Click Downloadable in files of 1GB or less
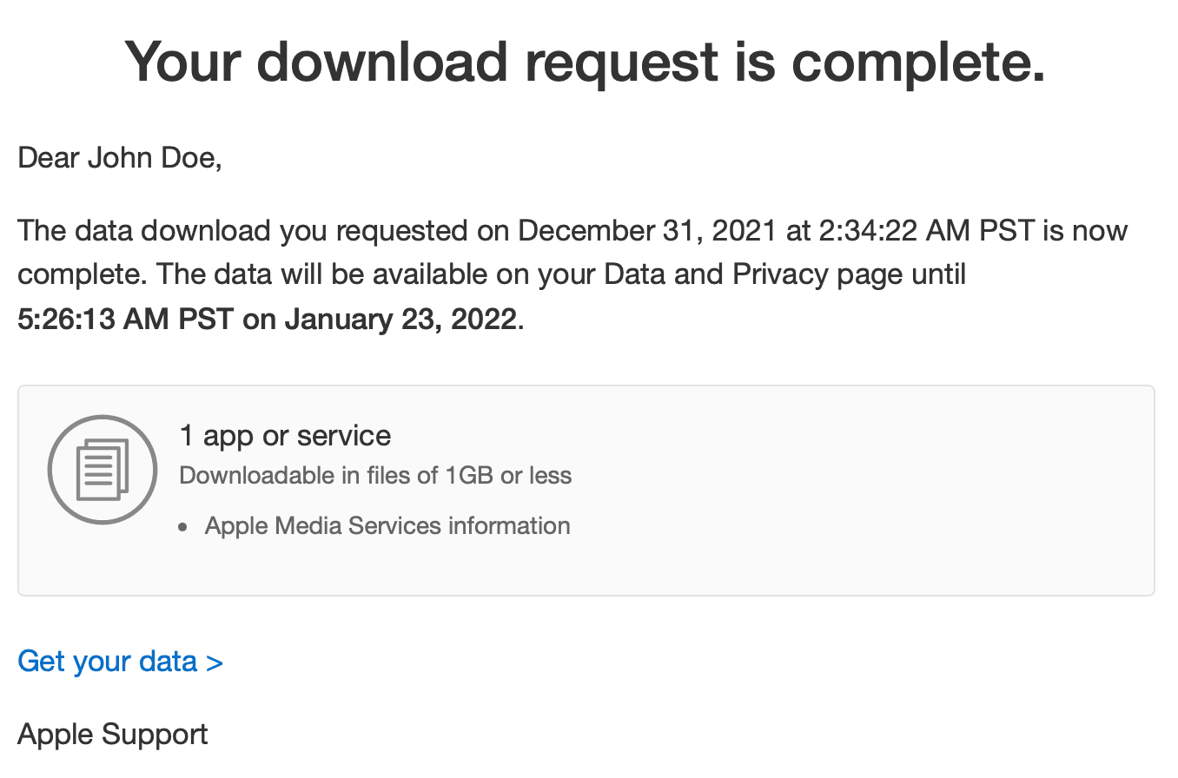This screenshot has height=778, width=1178. click(374, 476)
